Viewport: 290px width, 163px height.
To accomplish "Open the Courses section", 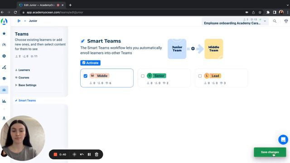I will pos(22,77).
